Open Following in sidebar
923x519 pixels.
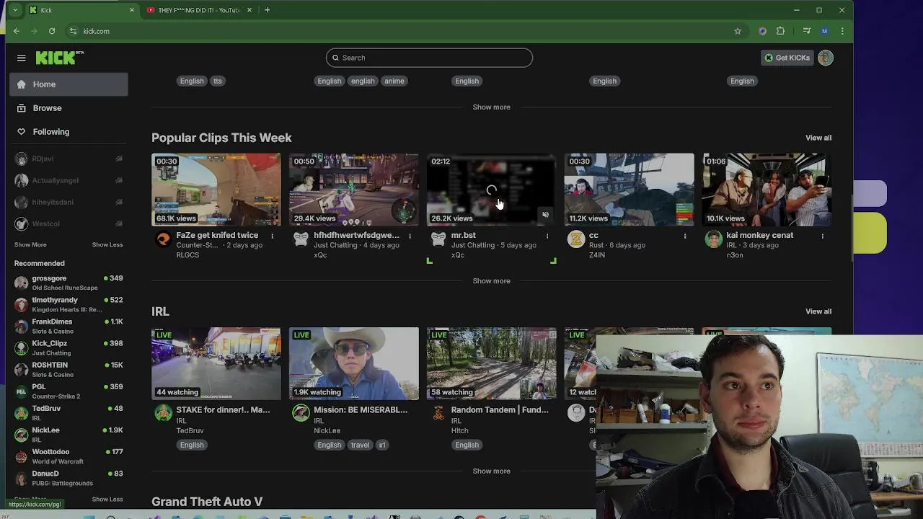tap(69, 132)
